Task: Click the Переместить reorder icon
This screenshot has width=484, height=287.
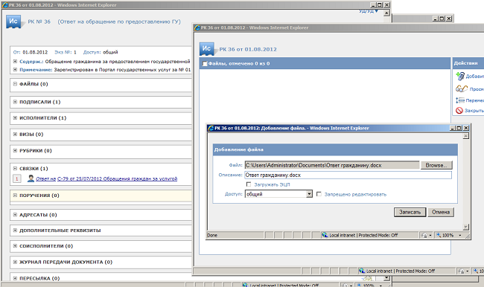Action: tap(460, 100)
